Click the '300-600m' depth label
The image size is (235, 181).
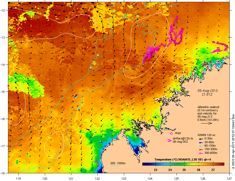211,153
